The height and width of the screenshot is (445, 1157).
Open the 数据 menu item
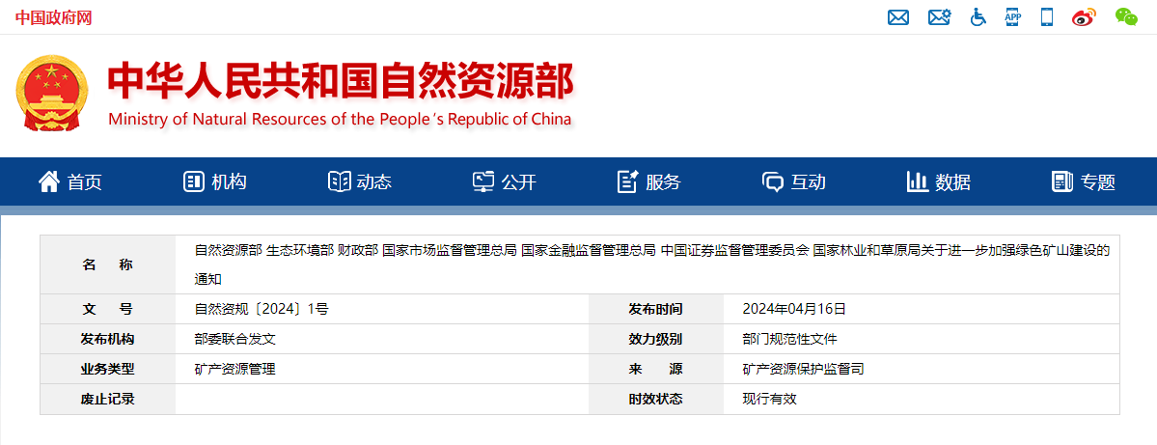[953, 182]
